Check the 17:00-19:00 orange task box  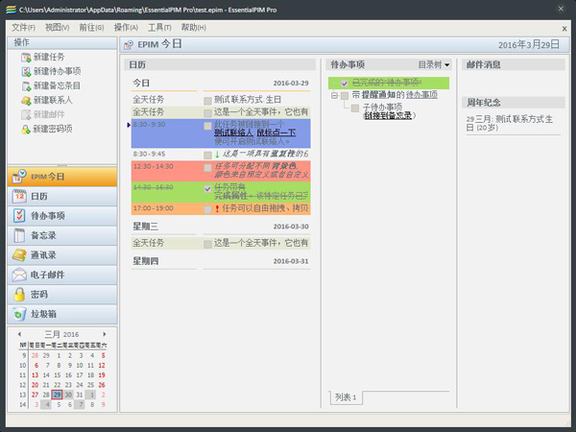pos(207,209)
